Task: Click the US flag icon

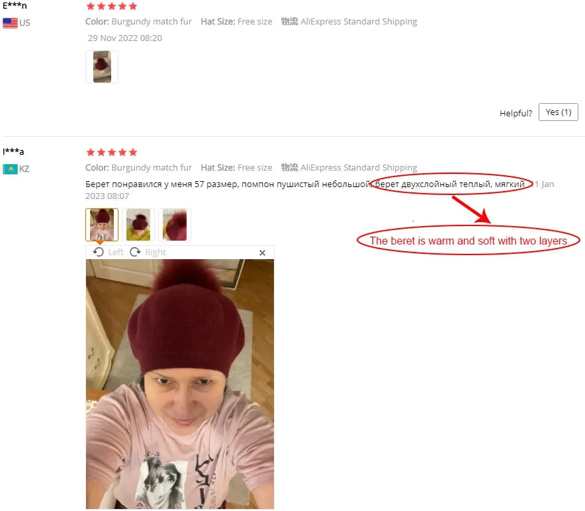Action: point(10,23)
